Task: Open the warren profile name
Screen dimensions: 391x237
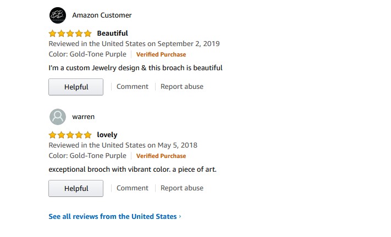Action: point(84,117)
